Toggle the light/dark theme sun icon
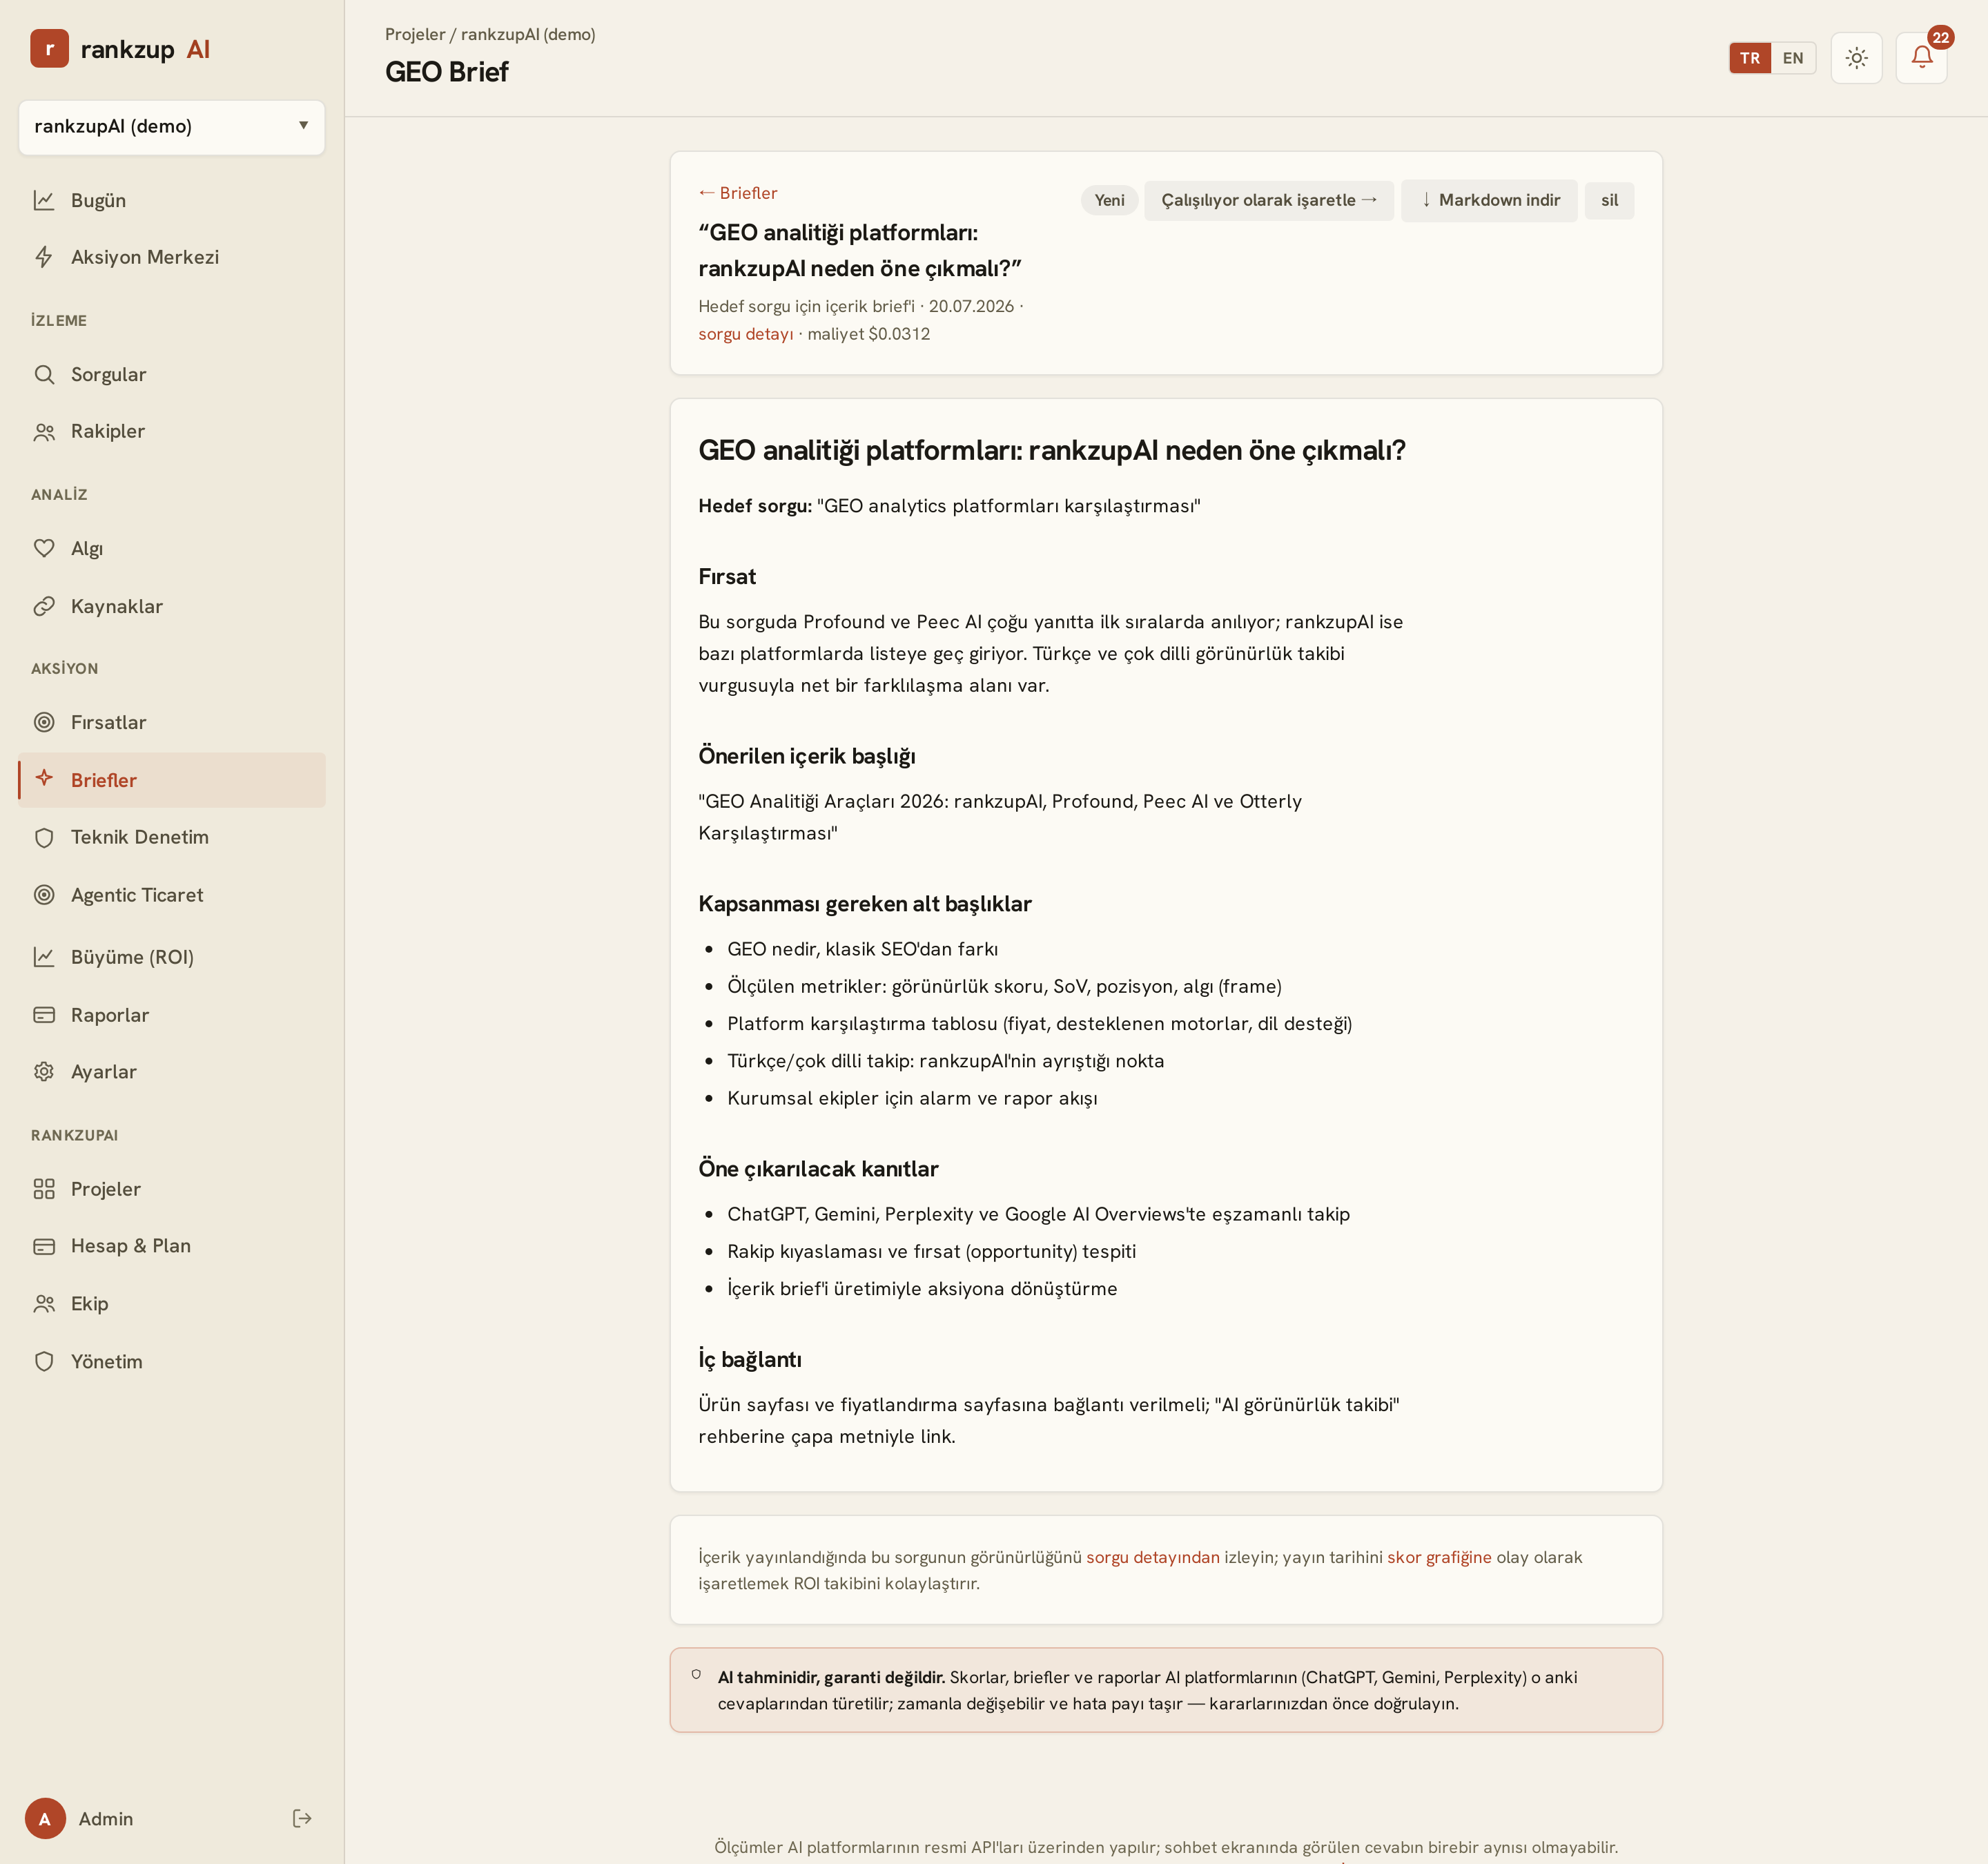The height and width of the screenshot is (1864, 1988). click(1856, 57)
